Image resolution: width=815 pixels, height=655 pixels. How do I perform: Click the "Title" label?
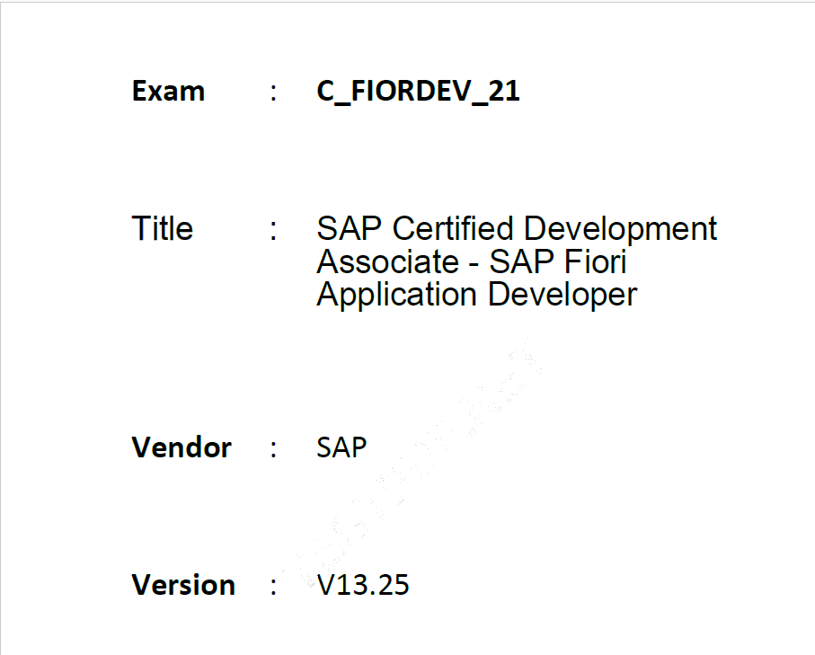tap(162, 228)
